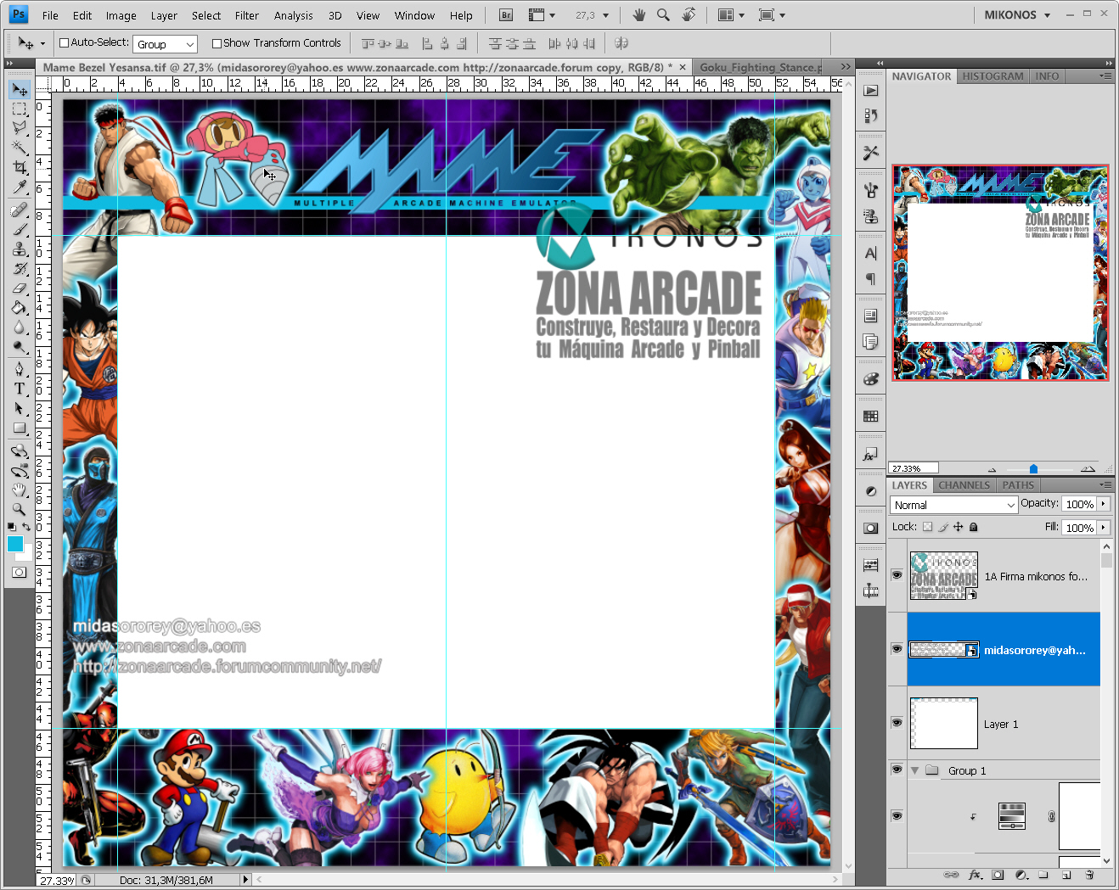Image resolution: width=1119 pixels, height=890 pixels.
Task: Open the Auto-Select Group dropdown
Action: pyautogui.click(x=166, y=44)
